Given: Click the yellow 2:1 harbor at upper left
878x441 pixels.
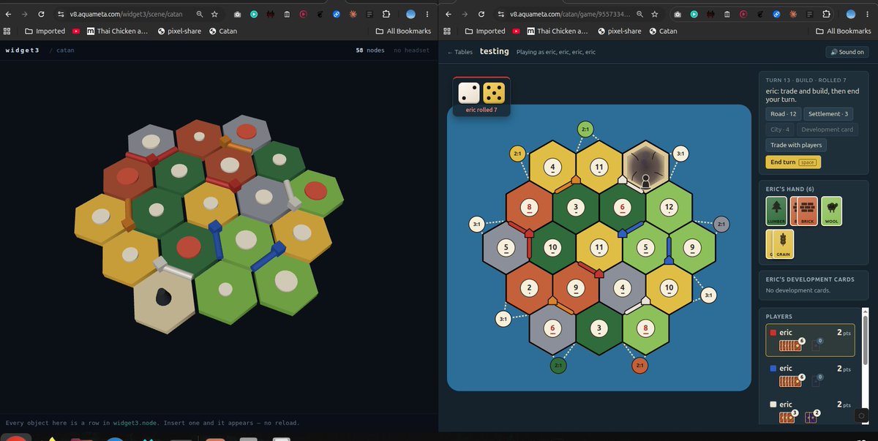Looking at the screenshot, I should [517, 154].
